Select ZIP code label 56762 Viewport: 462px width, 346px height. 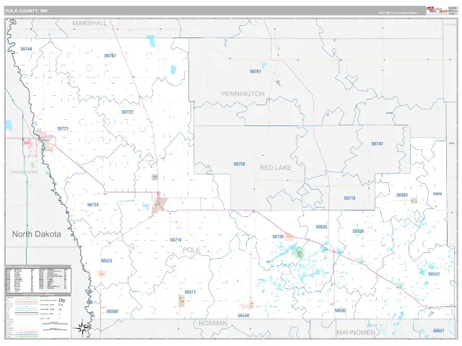point(110,56)
